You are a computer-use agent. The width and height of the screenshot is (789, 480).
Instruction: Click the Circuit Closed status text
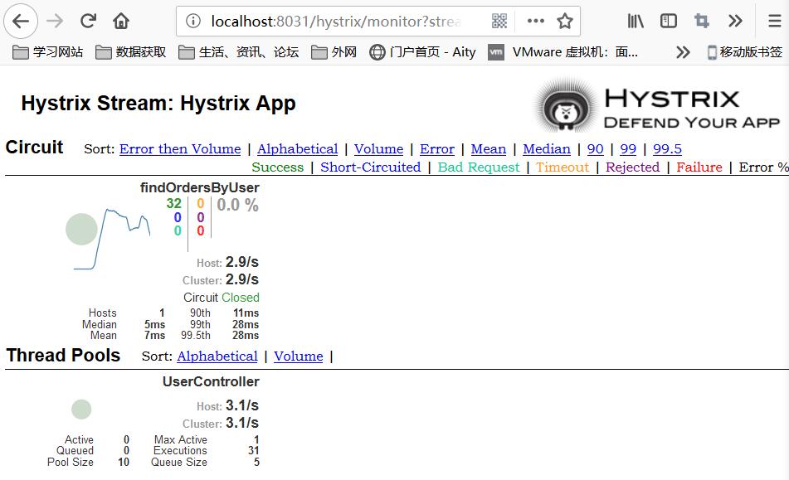[x=222, y=298]
